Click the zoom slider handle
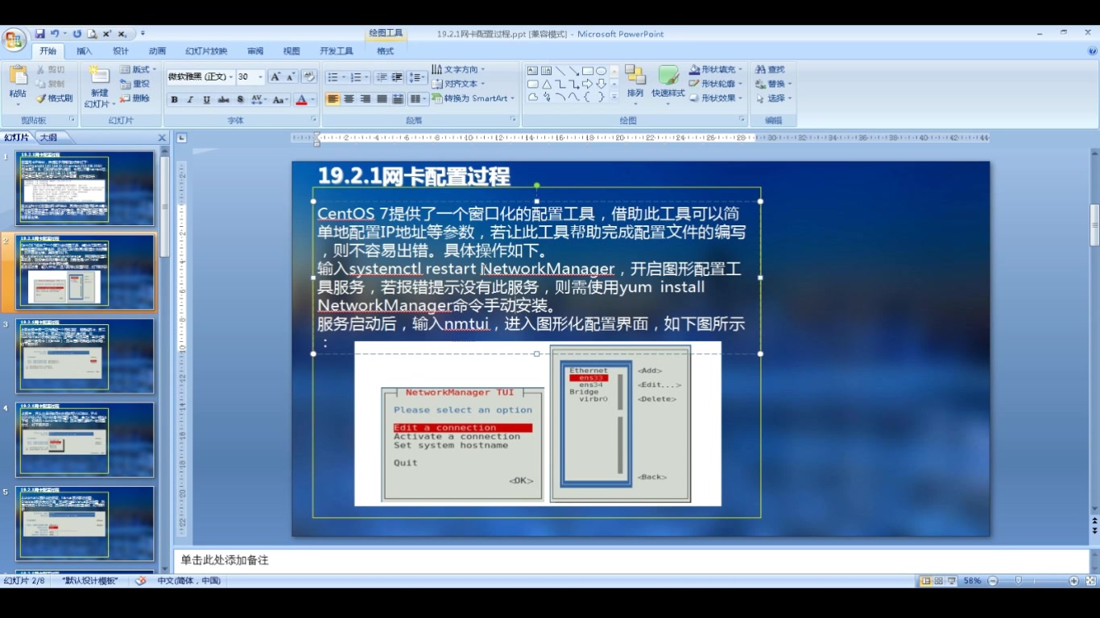 pos(1019,581)
